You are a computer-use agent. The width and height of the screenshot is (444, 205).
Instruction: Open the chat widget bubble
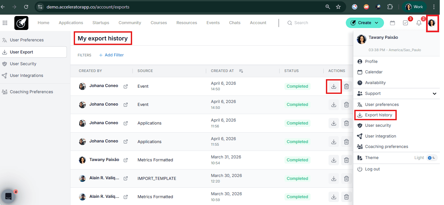8,197
